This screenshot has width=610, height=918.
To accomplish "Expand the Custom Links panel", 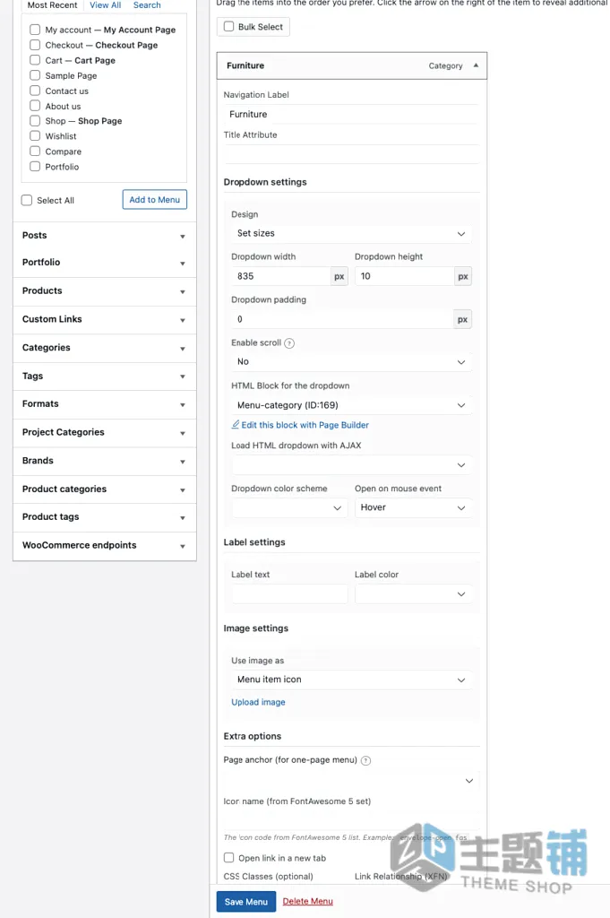I will 105,319.
